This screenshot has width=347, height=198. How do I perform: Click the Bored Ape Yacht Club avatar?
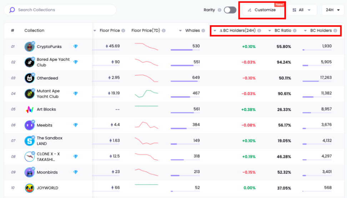point(29,62)
